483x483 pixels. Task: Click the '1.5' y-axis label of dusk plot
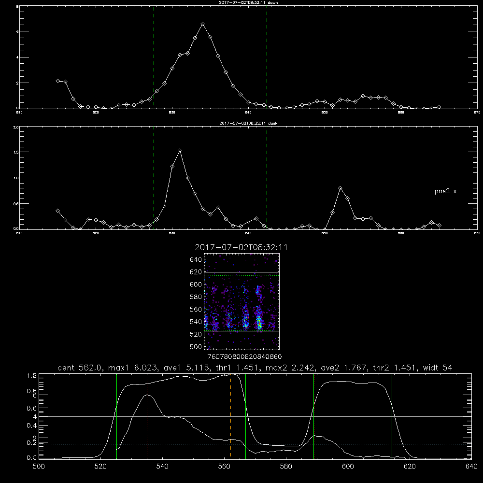pyautogui.click(x=16, y=152)
